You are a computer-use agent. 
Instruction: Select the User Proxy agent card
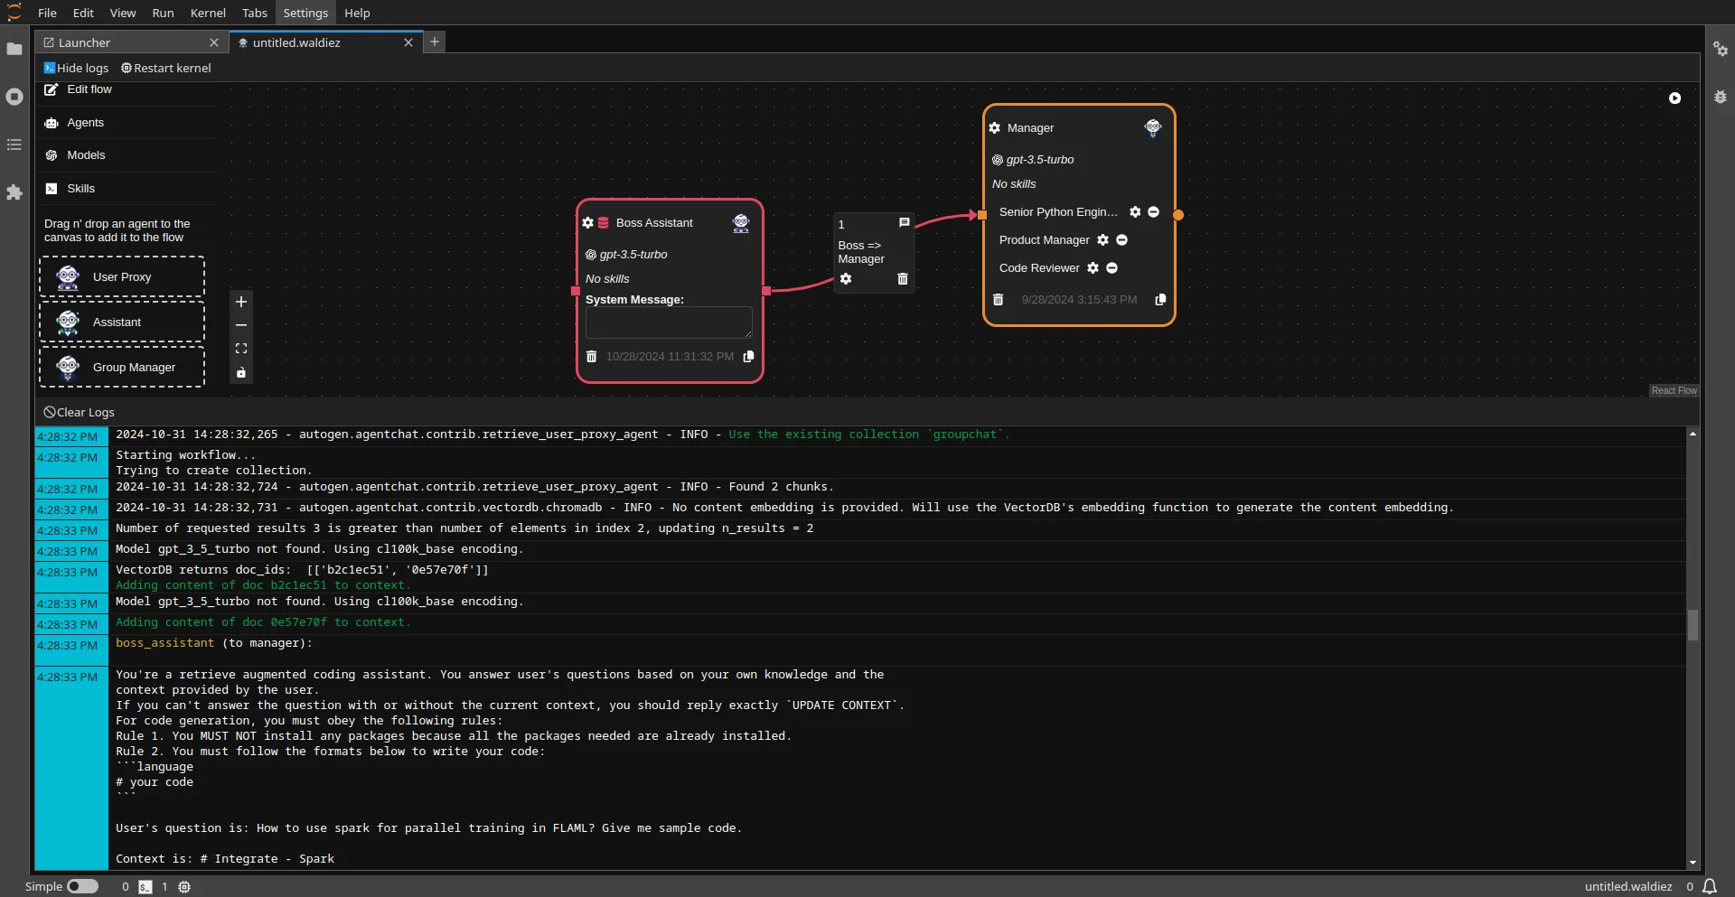[x=122, y=276]
